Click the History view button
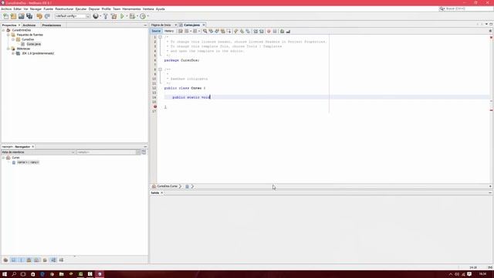This screenshot has width=494, height=278. pyautogui.click(x=169, y=31)
